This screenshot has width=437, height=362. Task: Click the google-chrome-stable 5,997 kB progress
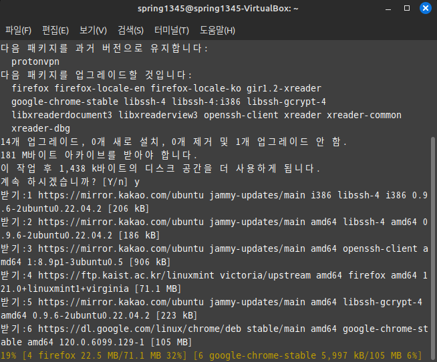(307, 355)
